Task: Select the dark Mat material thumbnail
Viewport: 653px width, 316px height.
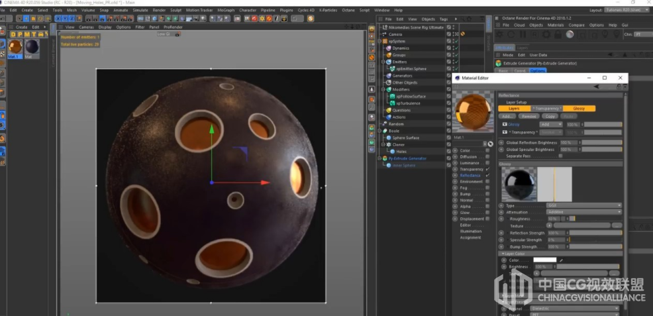Action: (32, 46)
